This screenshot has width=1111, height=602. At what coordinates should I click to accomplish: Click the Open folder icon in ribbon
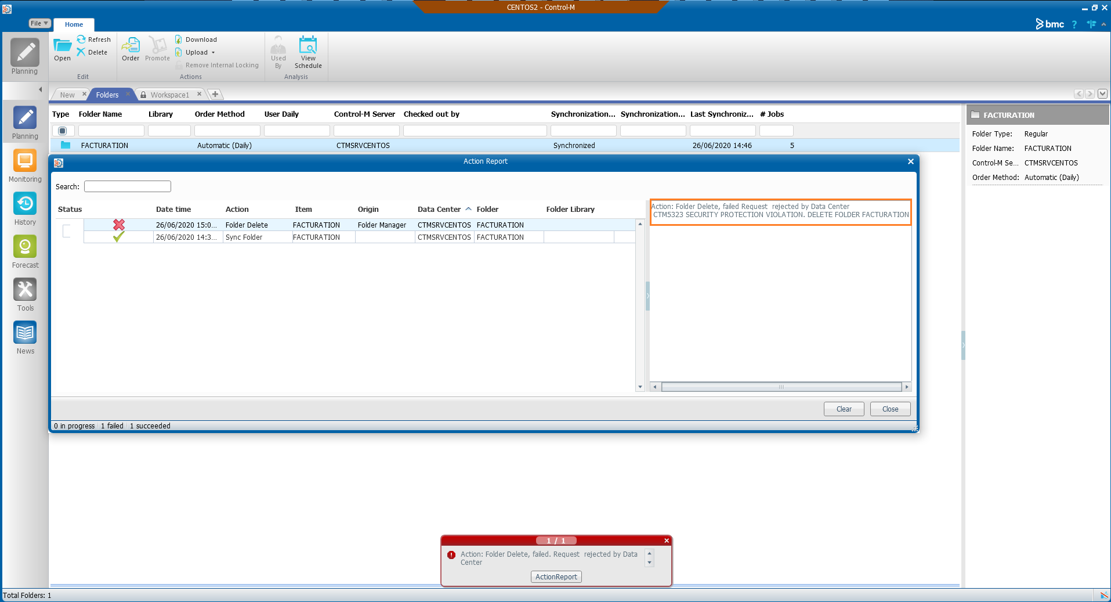pyautogui.click(x=62, y=50)
